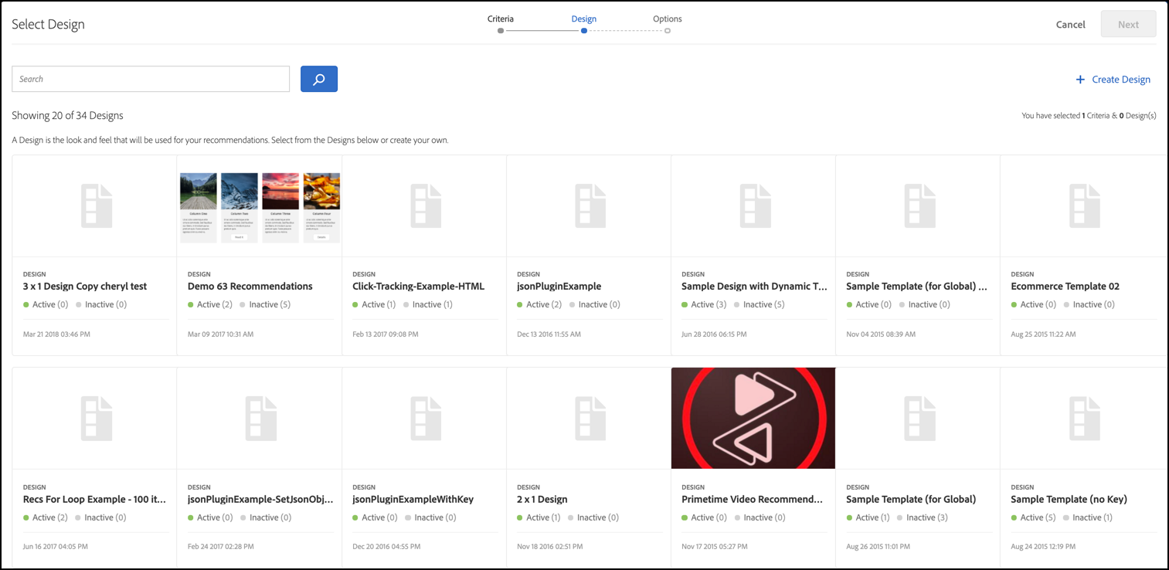Click placeholder icon of Sample Template (for Global) dated Aug 26 2015
Image resolution: width=1169 pixels, height=570 pixels.
(919, 419)
